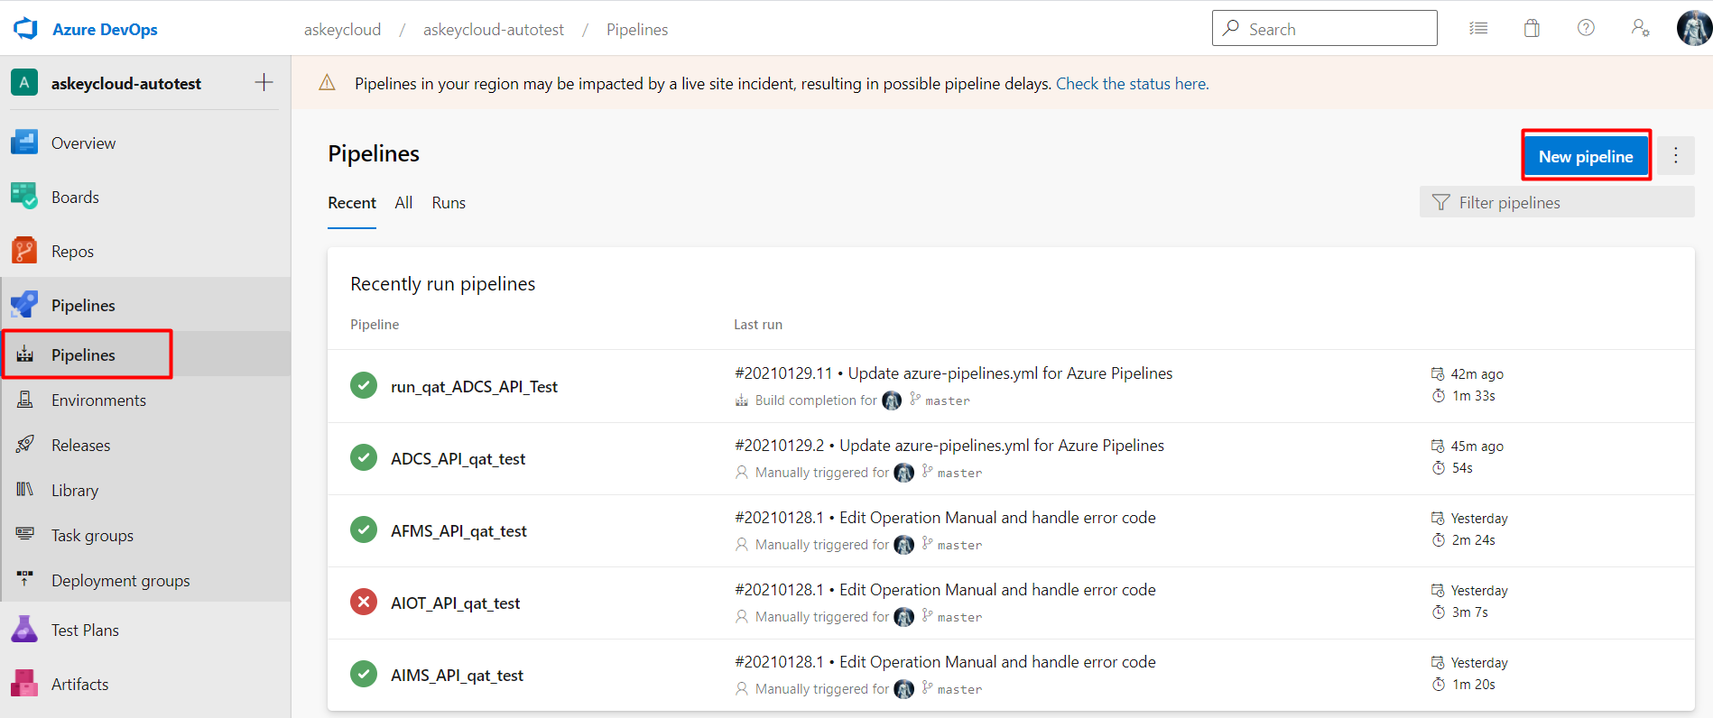Open the failed AIOT_API_qat_test pipeline
The image size is (1713, 718).
(x=455, y=603)
